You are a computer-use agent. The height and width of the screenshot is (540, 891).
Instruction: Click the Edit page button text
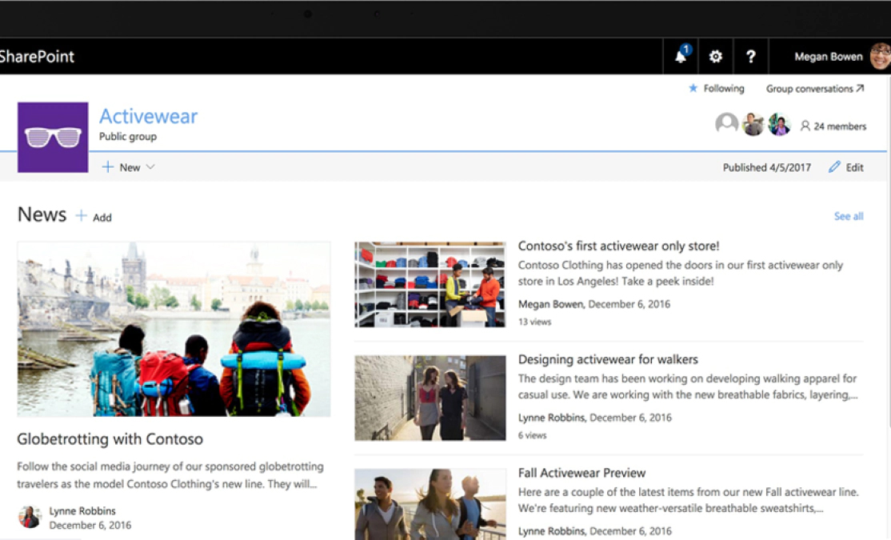854,167
